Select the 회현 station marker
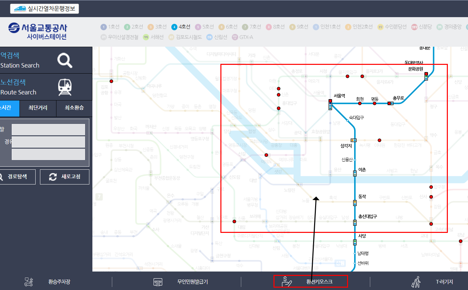The height and width of the screenshot is (290, 468). pos(360,103)
